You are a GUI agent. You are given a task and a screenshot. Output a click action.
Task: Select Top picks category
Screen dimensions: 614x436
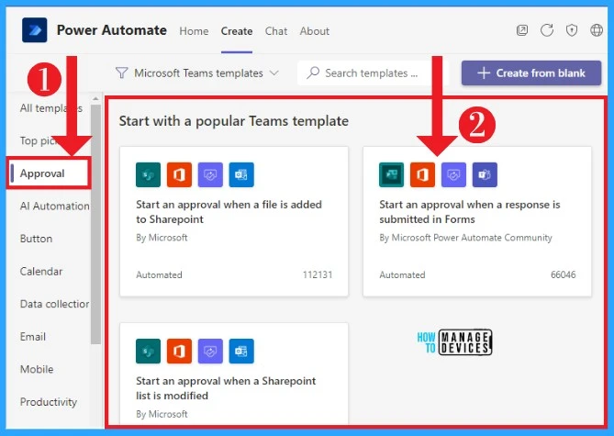point(43,140)
